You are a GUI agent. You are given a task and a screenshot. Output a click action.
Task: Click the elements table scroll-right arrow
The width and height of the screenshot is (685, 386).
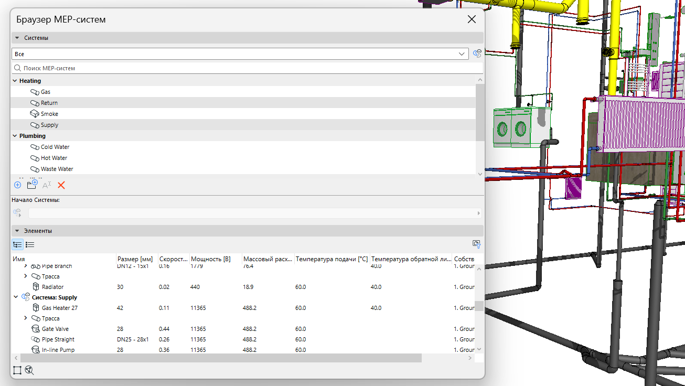point(470,358)
